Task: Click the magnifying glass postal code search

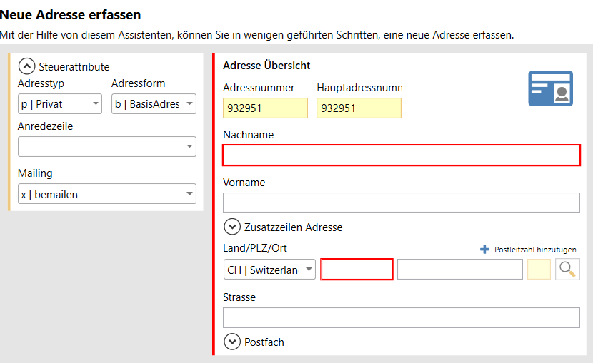Action: tap(567, 270)
